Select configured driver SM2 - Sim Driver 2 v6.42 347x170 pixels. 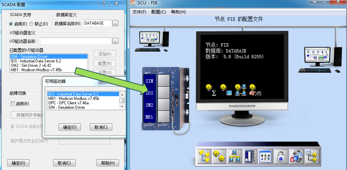tap(49, 65)
